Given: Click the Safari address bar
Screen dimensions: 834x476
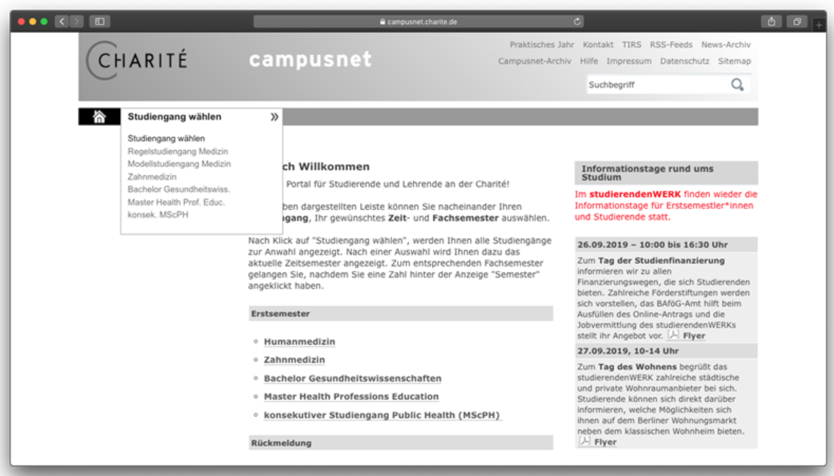Looking at the screenshot, I should click(x=418, y=22).
